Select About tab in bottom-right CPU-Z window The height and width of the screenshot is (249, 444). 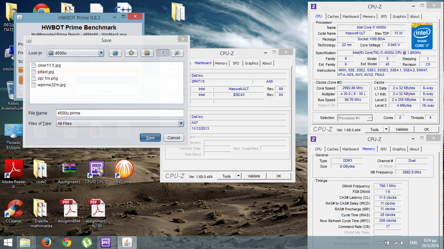tap(414, 149)
